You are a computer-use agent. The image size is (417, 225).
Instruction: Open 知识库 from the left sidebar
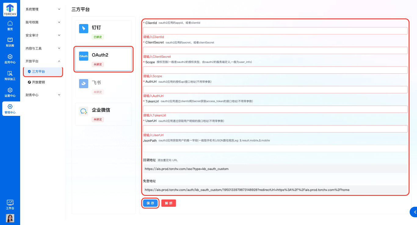[x=10, y=41]
